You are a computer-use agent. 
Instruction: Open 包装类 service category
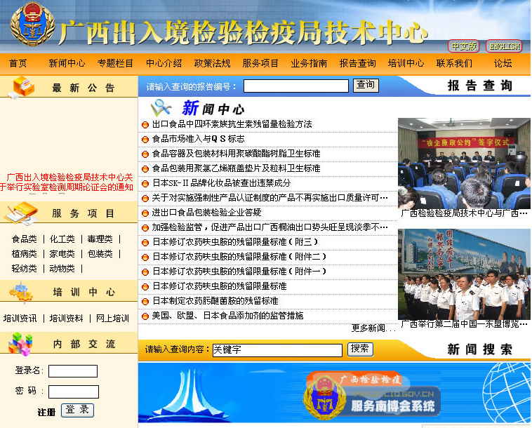click(x=100, y=254)
